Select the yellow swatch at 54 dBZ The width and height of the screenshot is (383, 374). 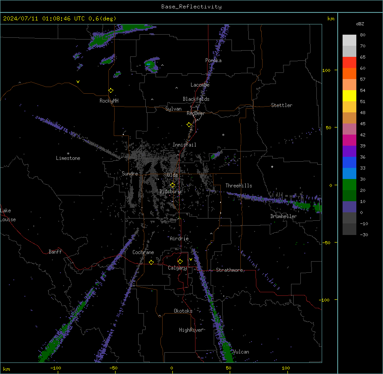(x=349, y=95)
